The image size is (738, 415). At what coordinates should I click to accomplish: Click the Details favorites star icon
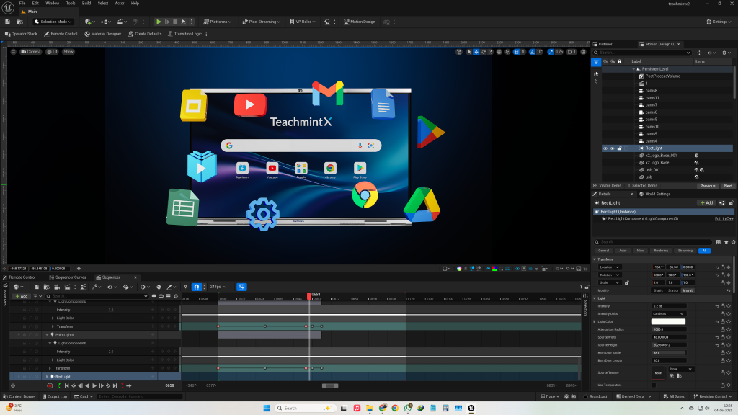click(726, 242)
